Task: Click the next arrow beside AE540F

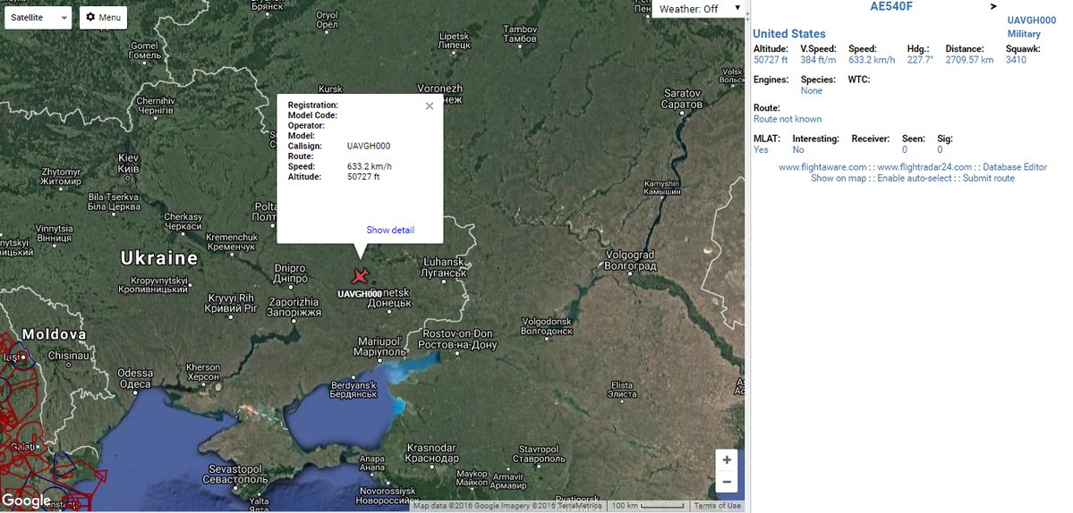Action: click(x=993, y=7)
